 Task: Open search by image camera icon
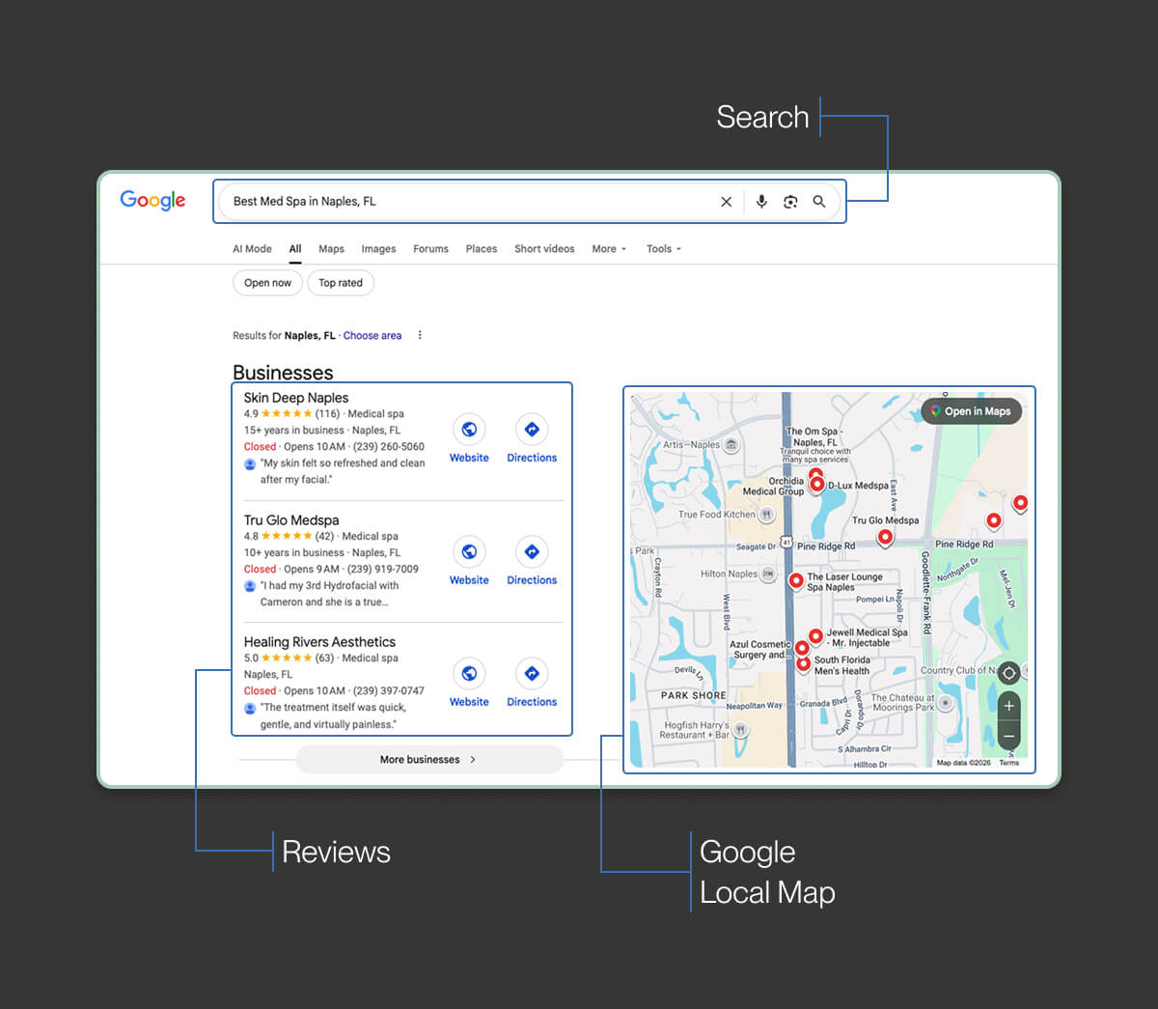point(790,202)
